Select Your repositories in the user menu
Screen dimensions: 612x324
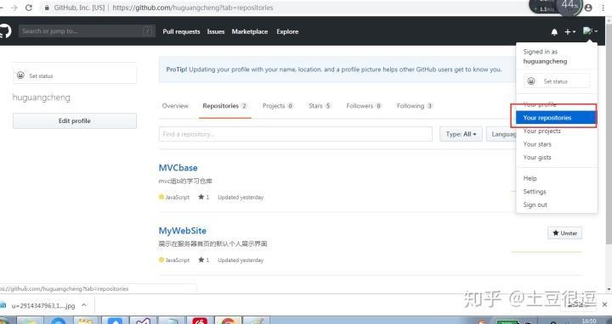coord(556,118)
